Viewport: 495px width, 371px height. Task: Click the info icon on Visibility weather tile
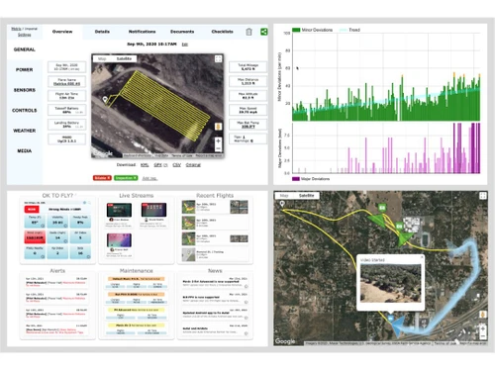coord(65,226)
